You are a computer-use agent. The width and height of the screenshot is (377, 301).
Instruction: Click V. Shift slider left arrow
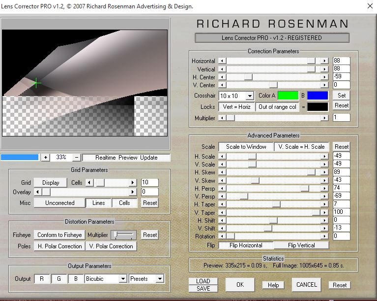point(222,228)
